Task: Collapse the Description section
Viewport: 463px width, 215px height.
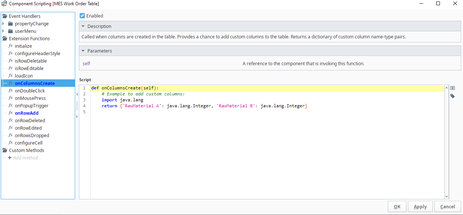Action: click(83, 26)
